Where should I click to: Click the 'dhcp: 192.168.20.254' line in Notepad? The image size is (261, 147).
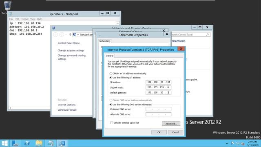pyautogui.click(x=26, y=33)
